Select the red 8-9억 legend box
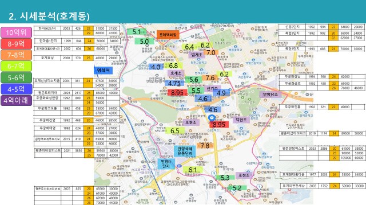Viewport: 366px width, 205px height. [16, 44]
